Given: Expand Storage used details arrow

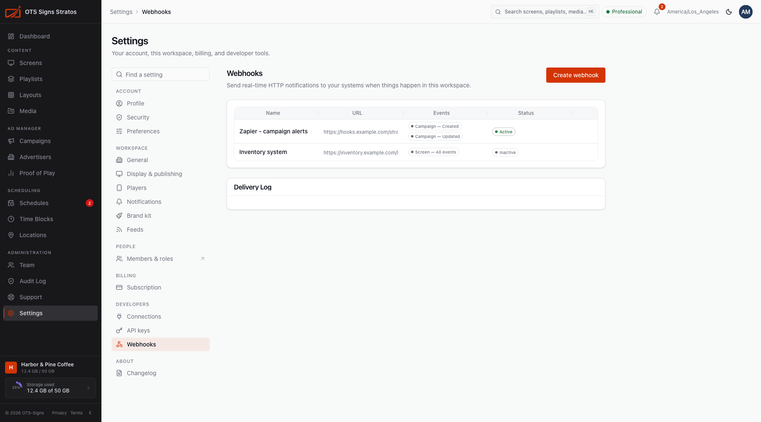Looking at the screenshot, I should 88,388.
